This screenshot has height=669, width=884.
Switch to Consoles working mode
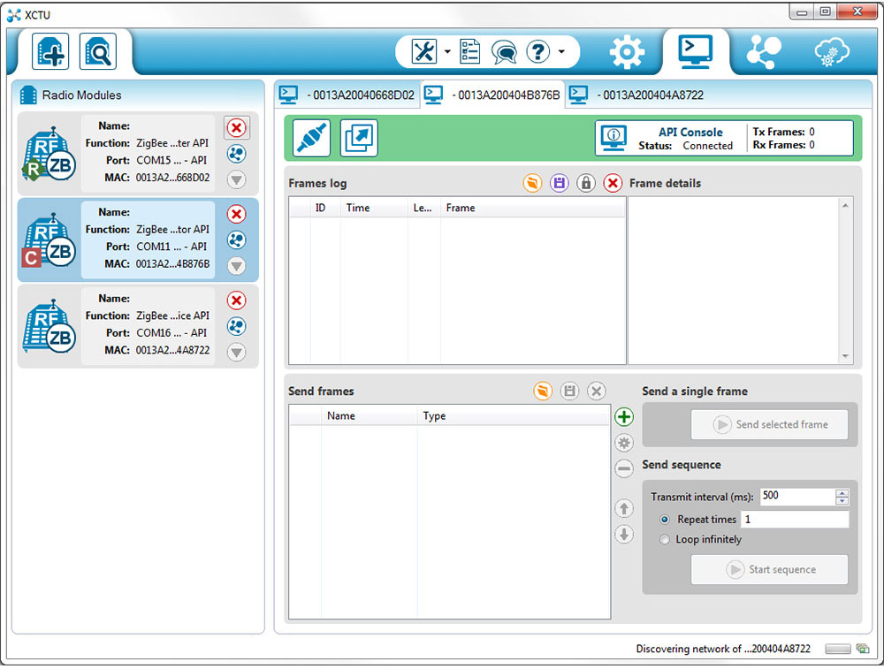pos(696,52)
